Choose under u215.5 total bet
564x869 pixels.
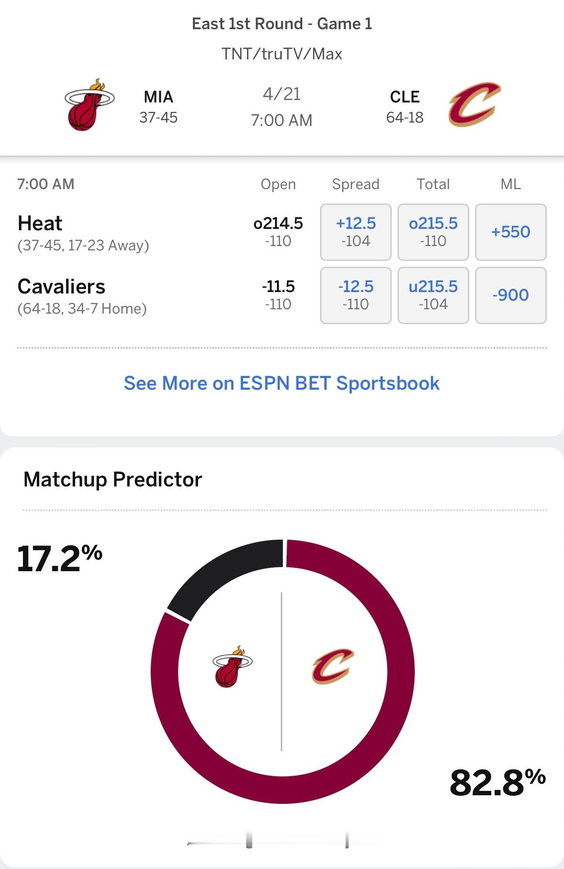point(433,295)
